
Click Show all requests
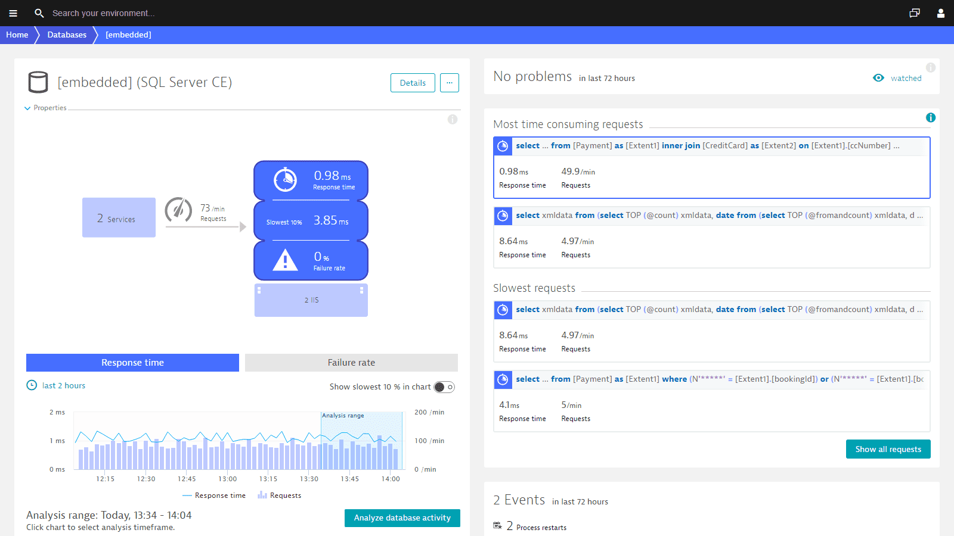tap(888, 449)
